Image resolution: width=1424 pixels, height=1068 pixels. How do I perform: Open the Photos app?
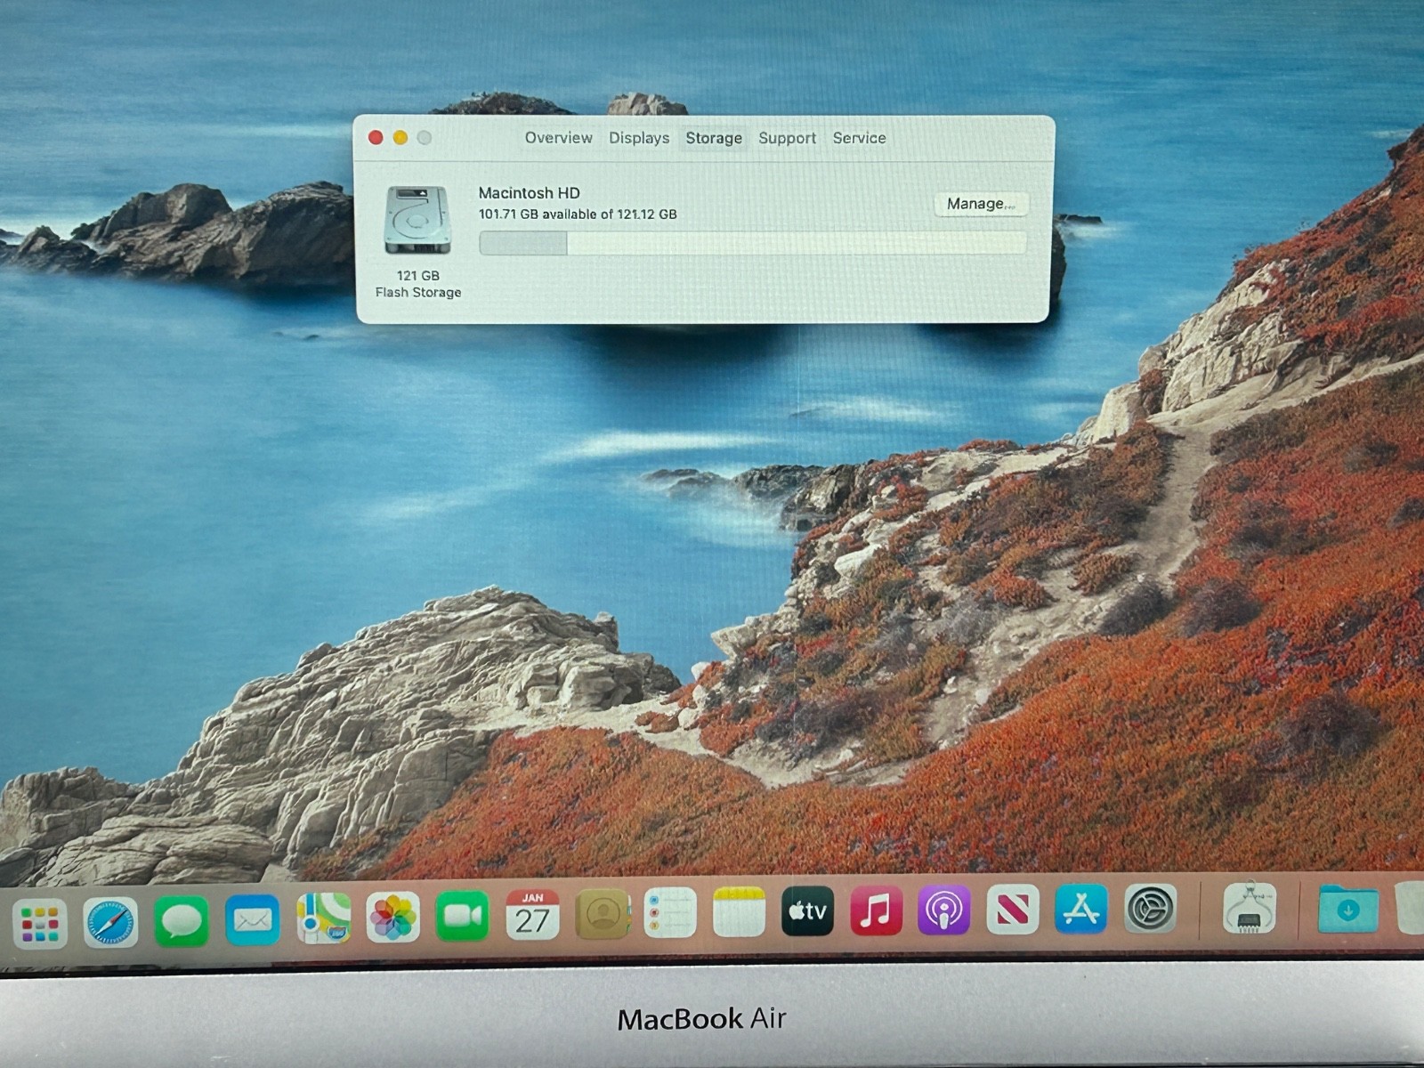(392, 918)
